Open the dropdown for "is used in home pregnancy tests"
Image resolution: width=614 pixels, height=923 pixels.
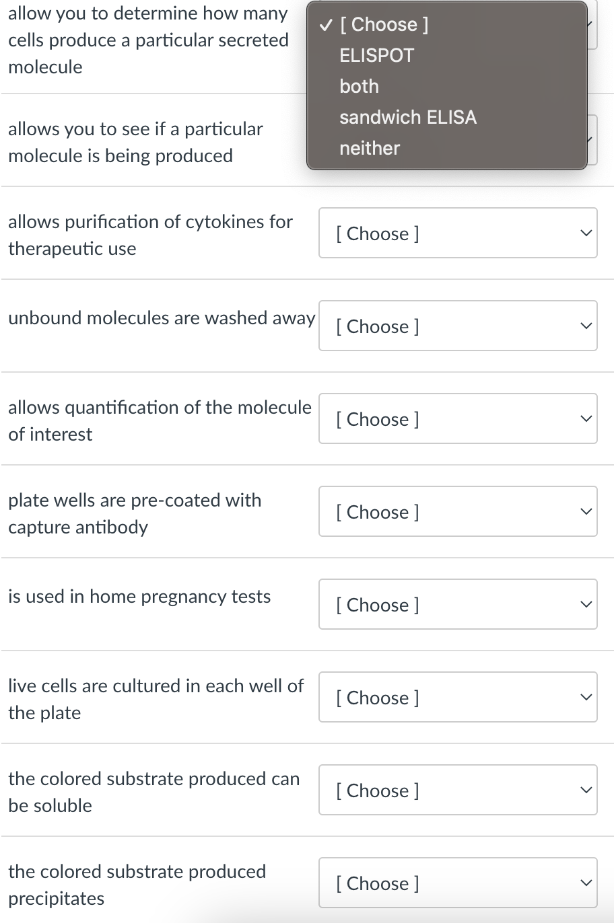[458, 604]
